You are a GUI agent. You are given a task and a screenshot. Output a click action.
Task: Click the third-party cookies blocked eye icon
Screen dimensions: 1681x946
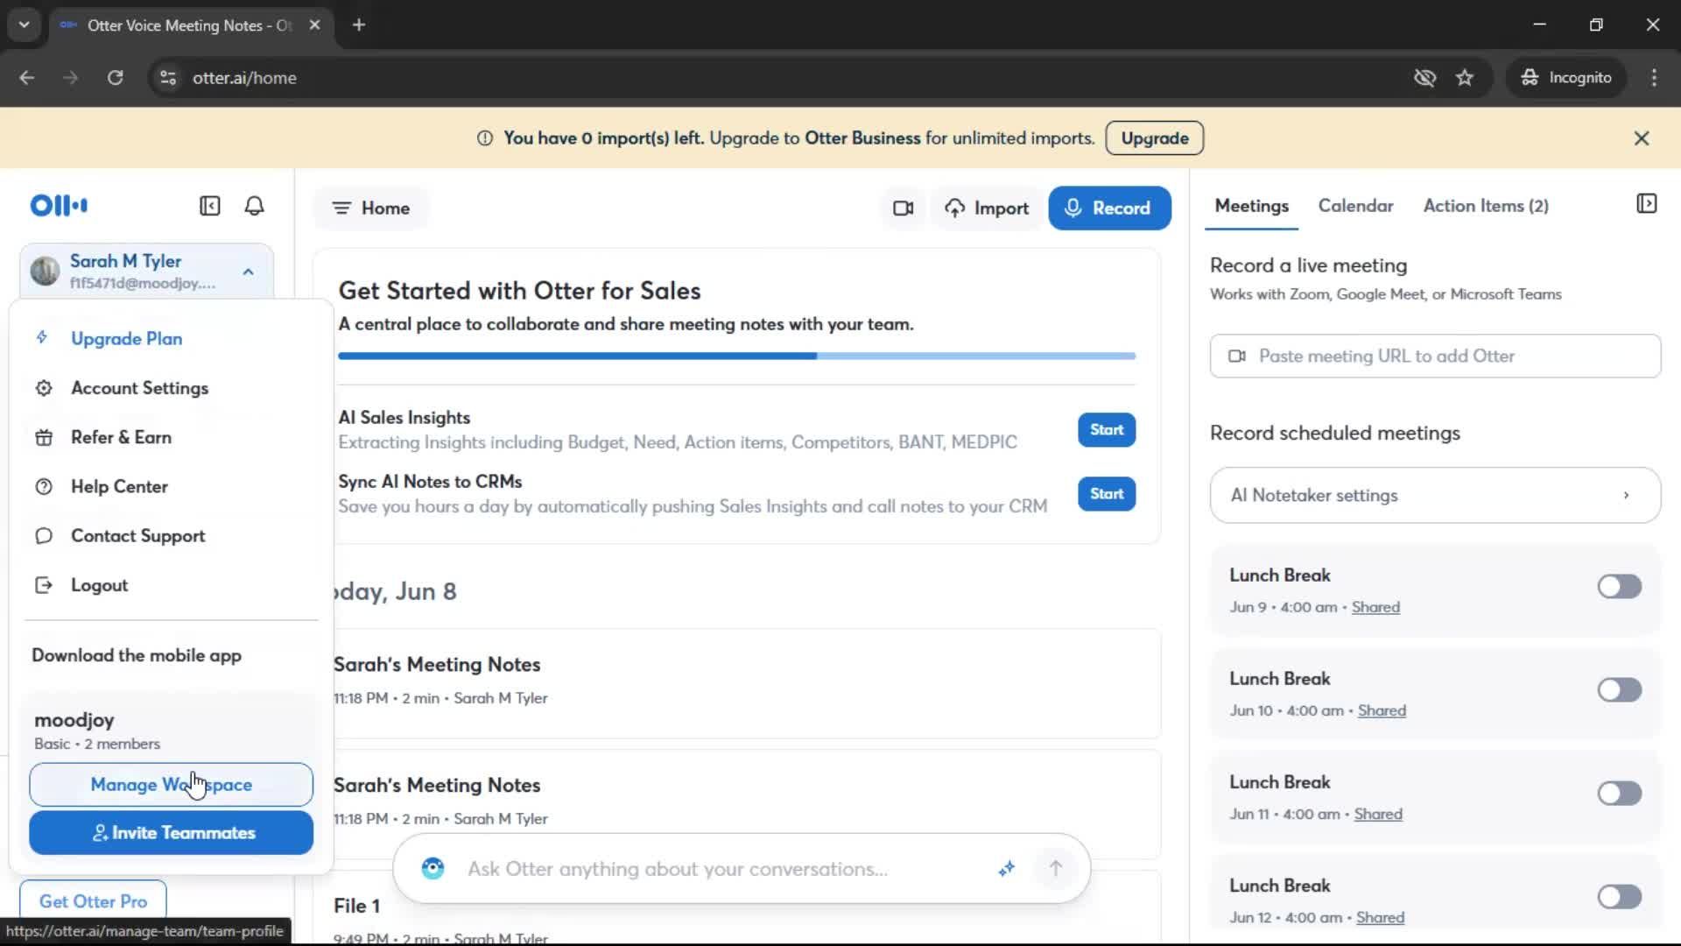point(1424,78)
